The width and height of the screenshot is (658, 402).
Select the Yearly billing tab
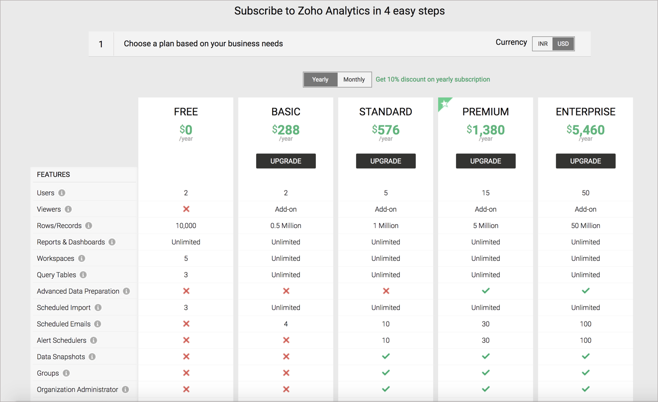pos(320,80)
